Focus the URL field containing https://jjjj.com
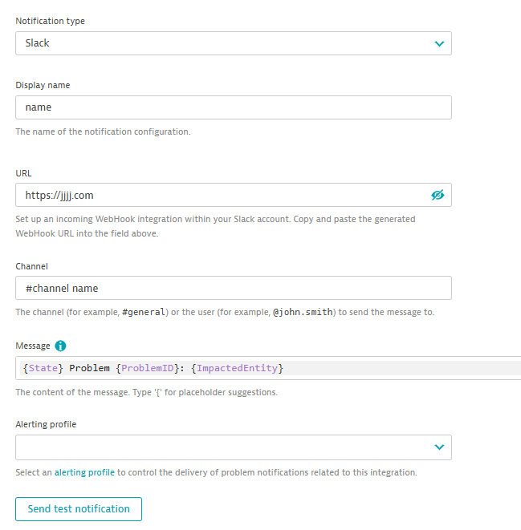The image size is (521, 530). (217, 195)
